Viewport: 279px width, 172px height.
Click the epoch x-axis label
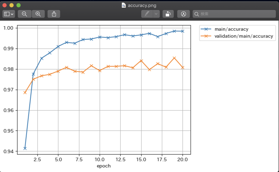104,166
